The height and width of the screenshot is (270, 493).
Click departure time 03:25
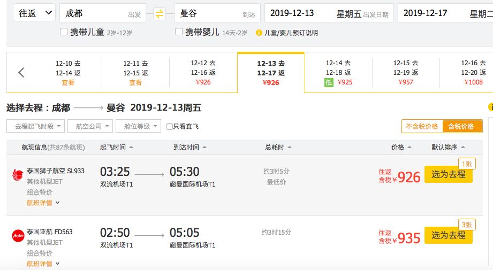click(115, 172)
